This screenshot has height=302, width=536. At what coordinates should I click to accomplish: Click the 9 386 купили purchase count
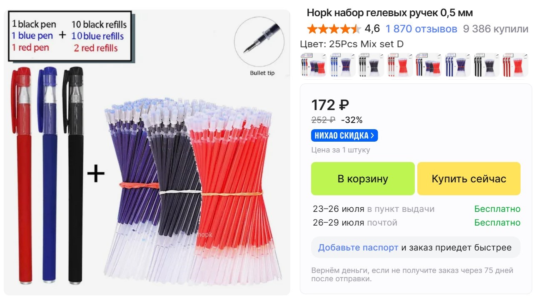pos(496,29)
